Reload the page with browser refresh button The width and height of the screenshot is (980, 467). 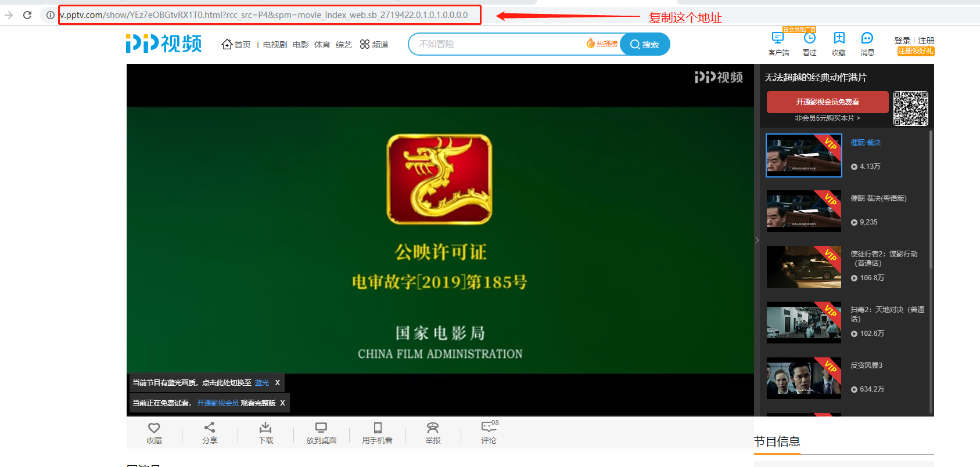(x=27, y=15)
